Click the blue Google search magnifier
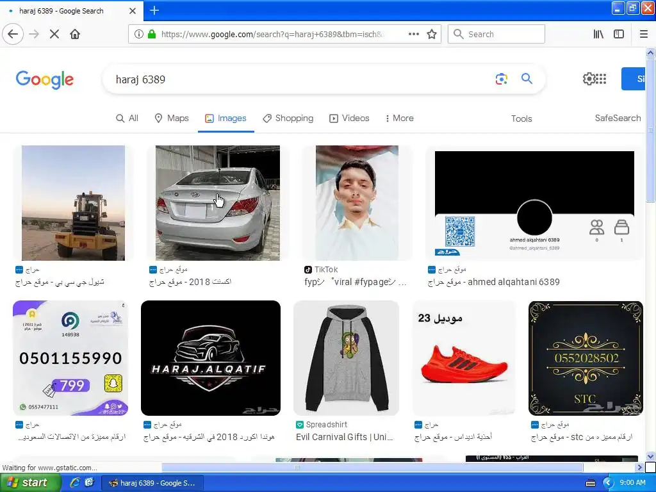Image resolution: width=656 pixels, height=492 pixels. tap(527, 78)
